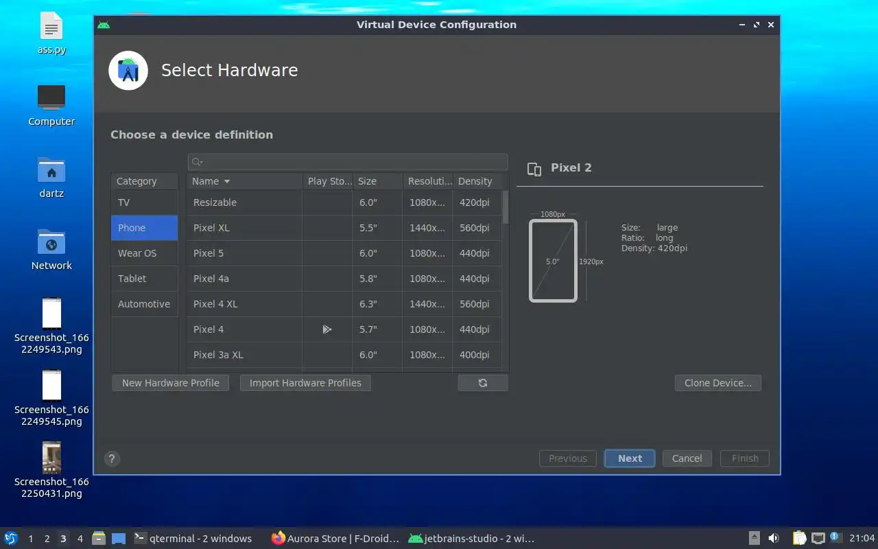Select the Resizable device row
The height and width of the screenshot is (549, 878).
coord(344,202)
